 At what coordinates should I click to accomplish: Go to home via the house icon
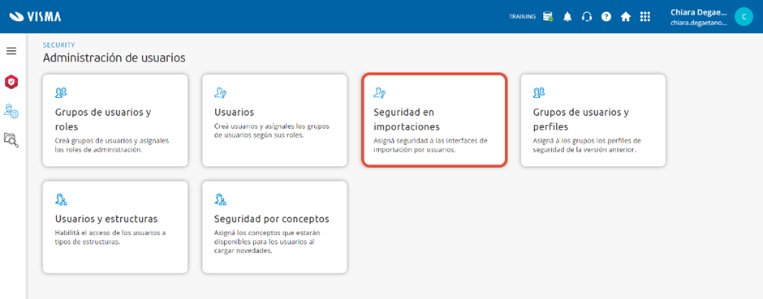click(626, 16)
